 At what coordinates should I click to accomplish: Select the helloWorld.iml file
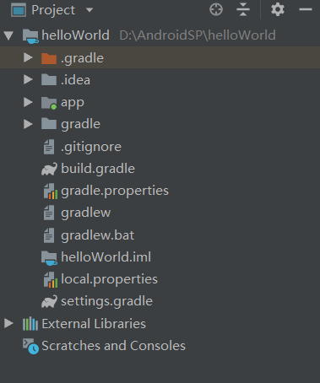pyautogui.click(x=106, y=257)
